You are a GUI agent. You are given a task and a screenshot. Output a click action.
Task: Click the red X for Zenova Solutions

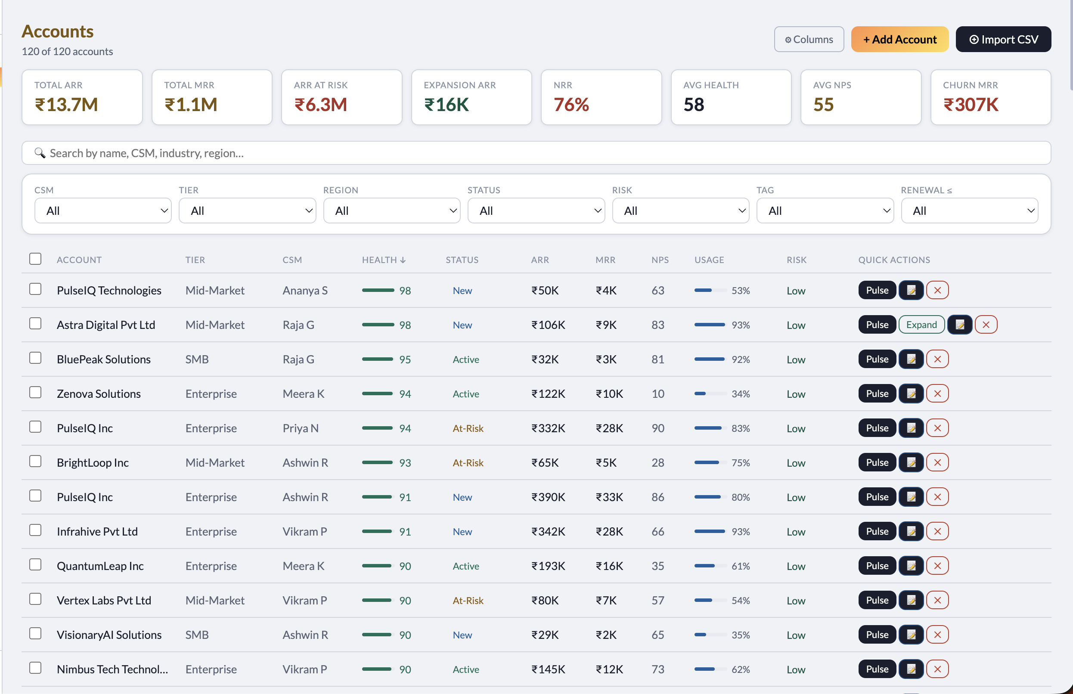tap(937, 393)
